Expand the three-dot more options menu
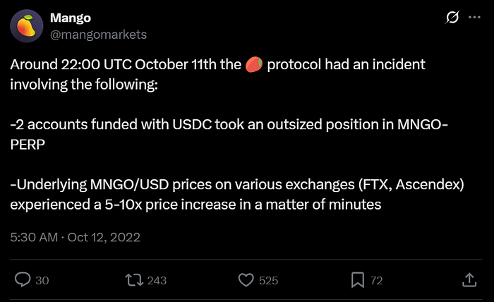The image size is (494, 302). click(474, 18)
